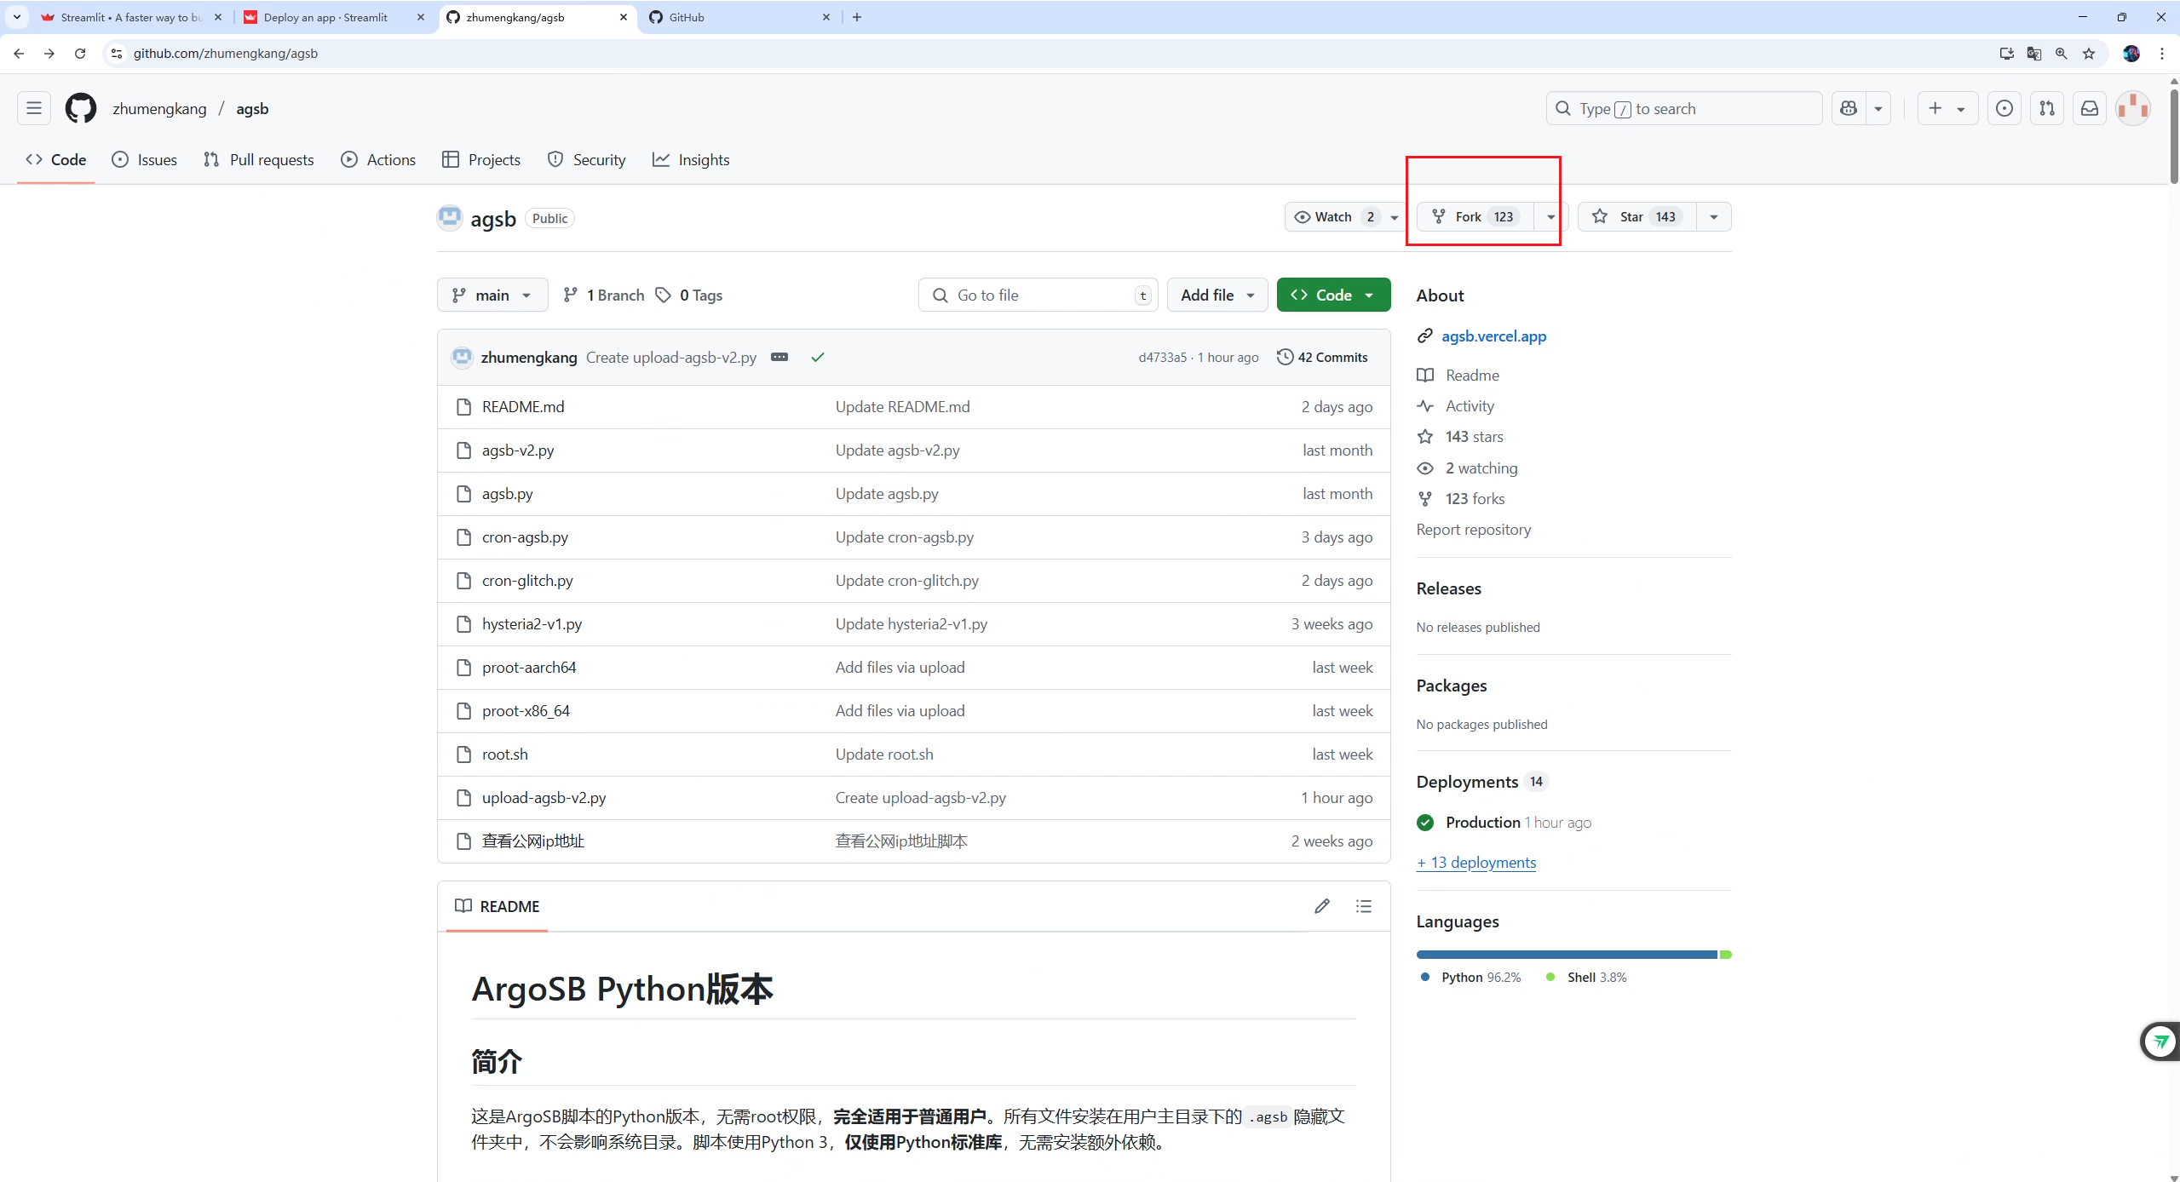
Task: Star the agsb repository
Action: click(x=1637, y=216)
